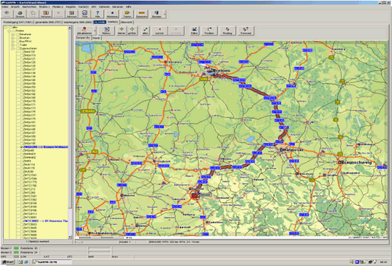Image resolution: width=392 pixels, height=266 pixels.
Task: Click the vehicle tree vertical scrollbar
Action: [70, 132]
